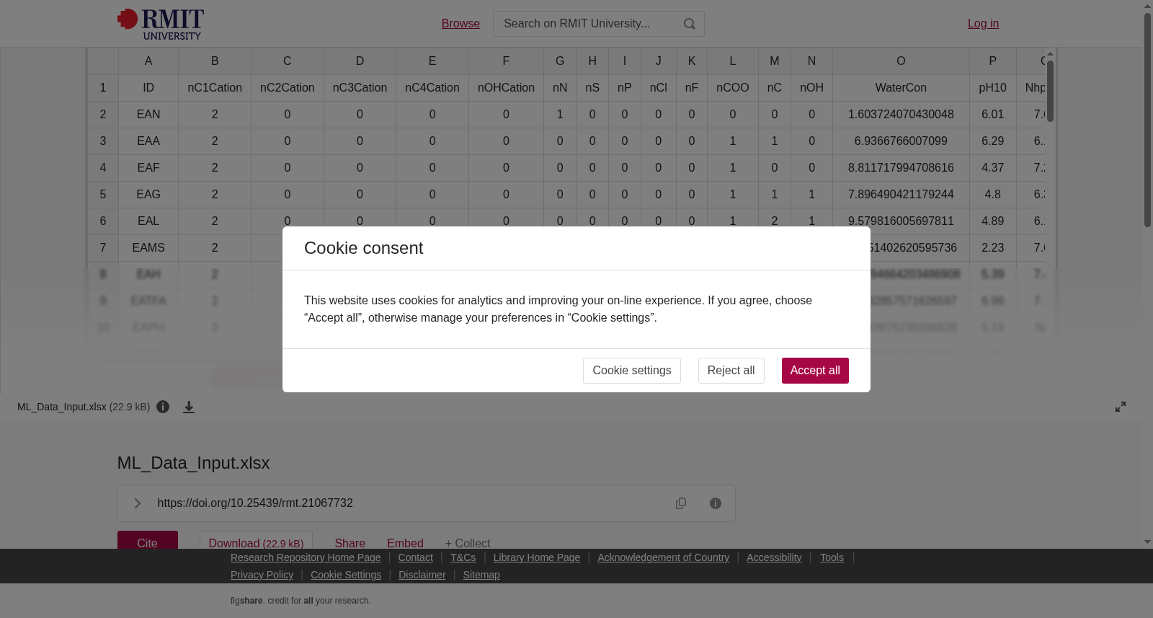The height and width of the screenshot is (618, 1153).
Task: Open the Disclaimer footer link
Action: (422, 575)
